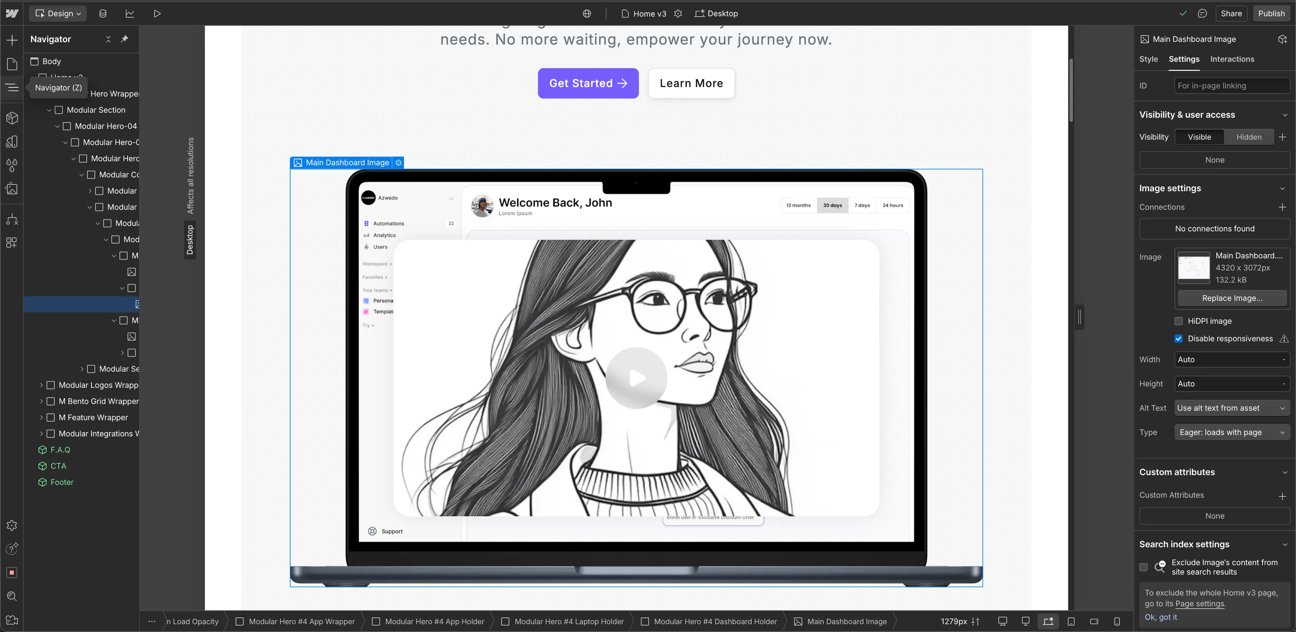Add a Custom Attribute with plus
1296x632 pixels.
1282,496
